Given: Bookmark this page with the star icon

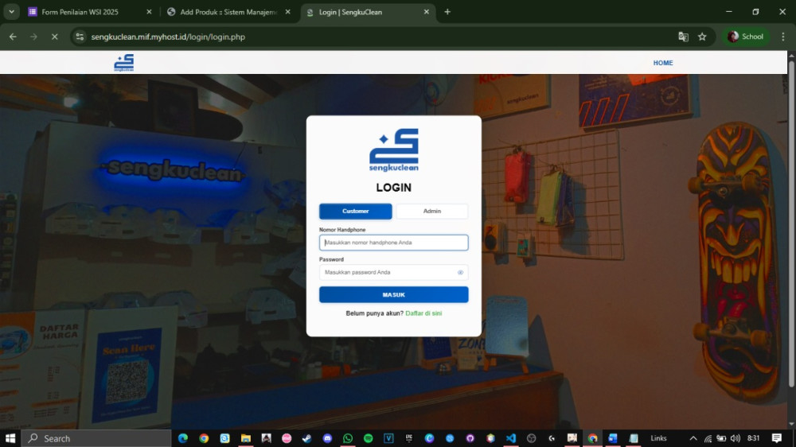Looking at the screenshot, I should pos(702,37).
